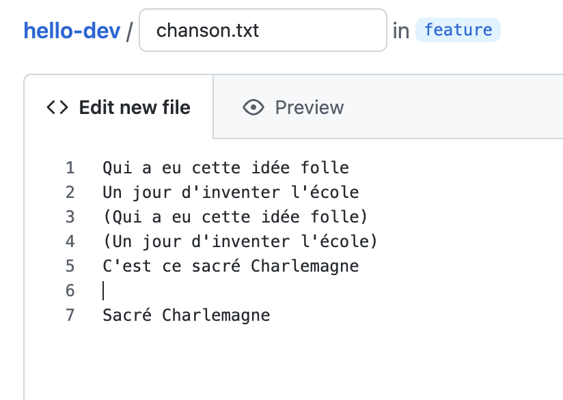This screenshot has height=400, width=563.
Task: Select line number 6 in the gutter
Action: 70,291
